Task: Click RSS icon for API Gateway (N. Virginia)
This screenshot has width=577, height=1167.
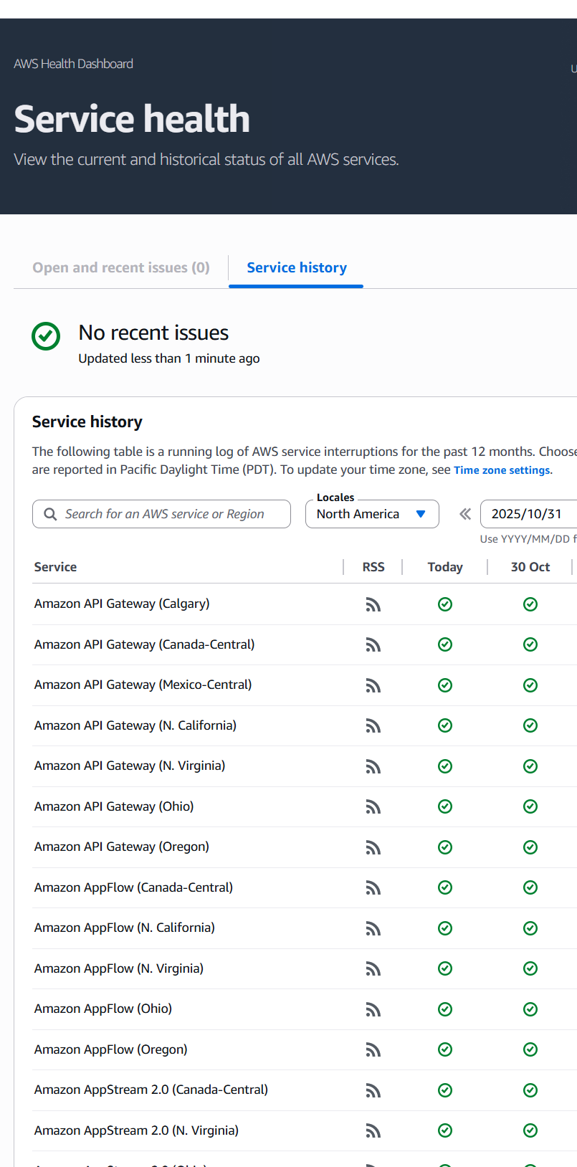Action: click(373, 766)
